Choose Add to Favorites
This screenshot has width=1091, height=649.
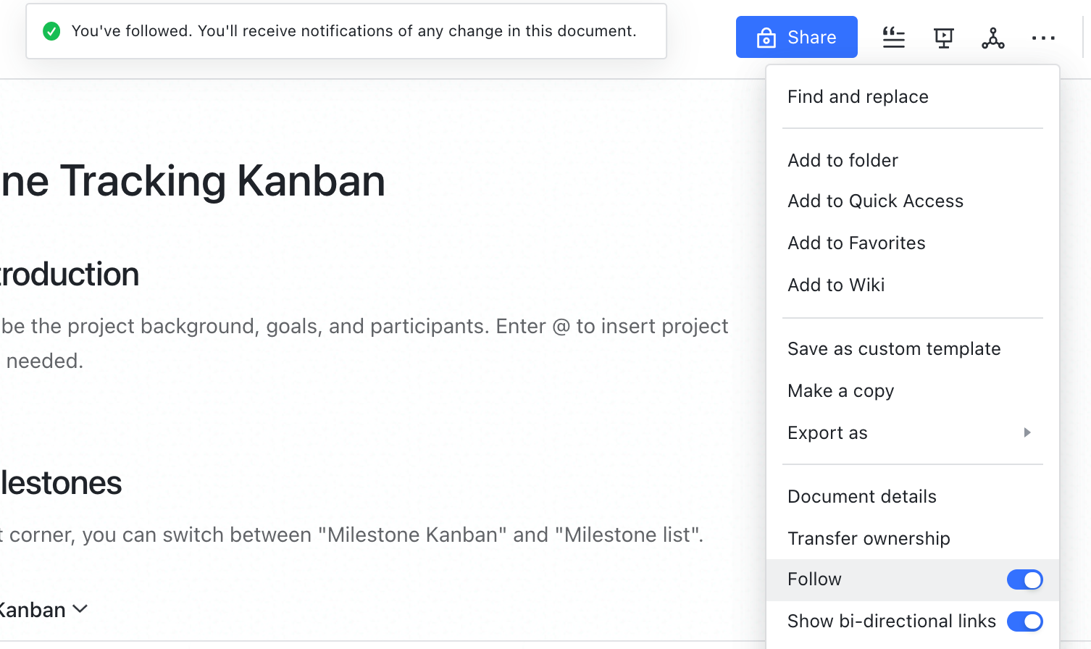point(856,243)
